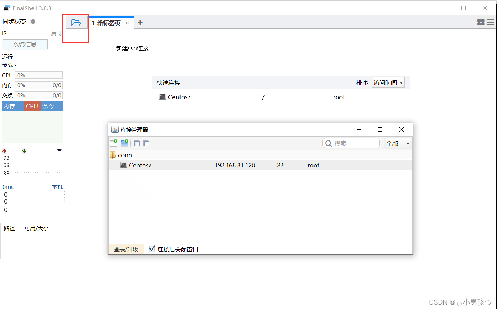This screenshot has height=309, width=497.
Task: Click the port 22 cell
Action: [x=280, y=165]
